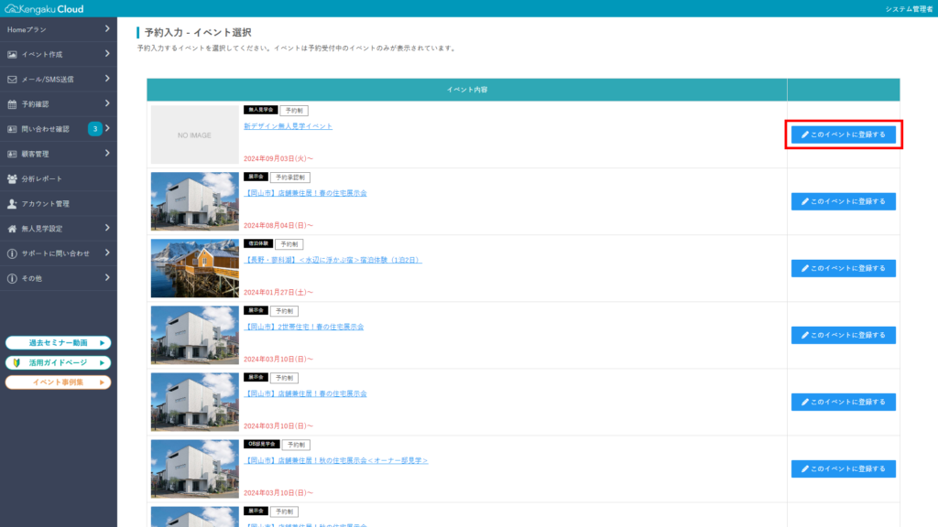Click register button for 2世帯住宅 exhibition row

click(844, 335)
